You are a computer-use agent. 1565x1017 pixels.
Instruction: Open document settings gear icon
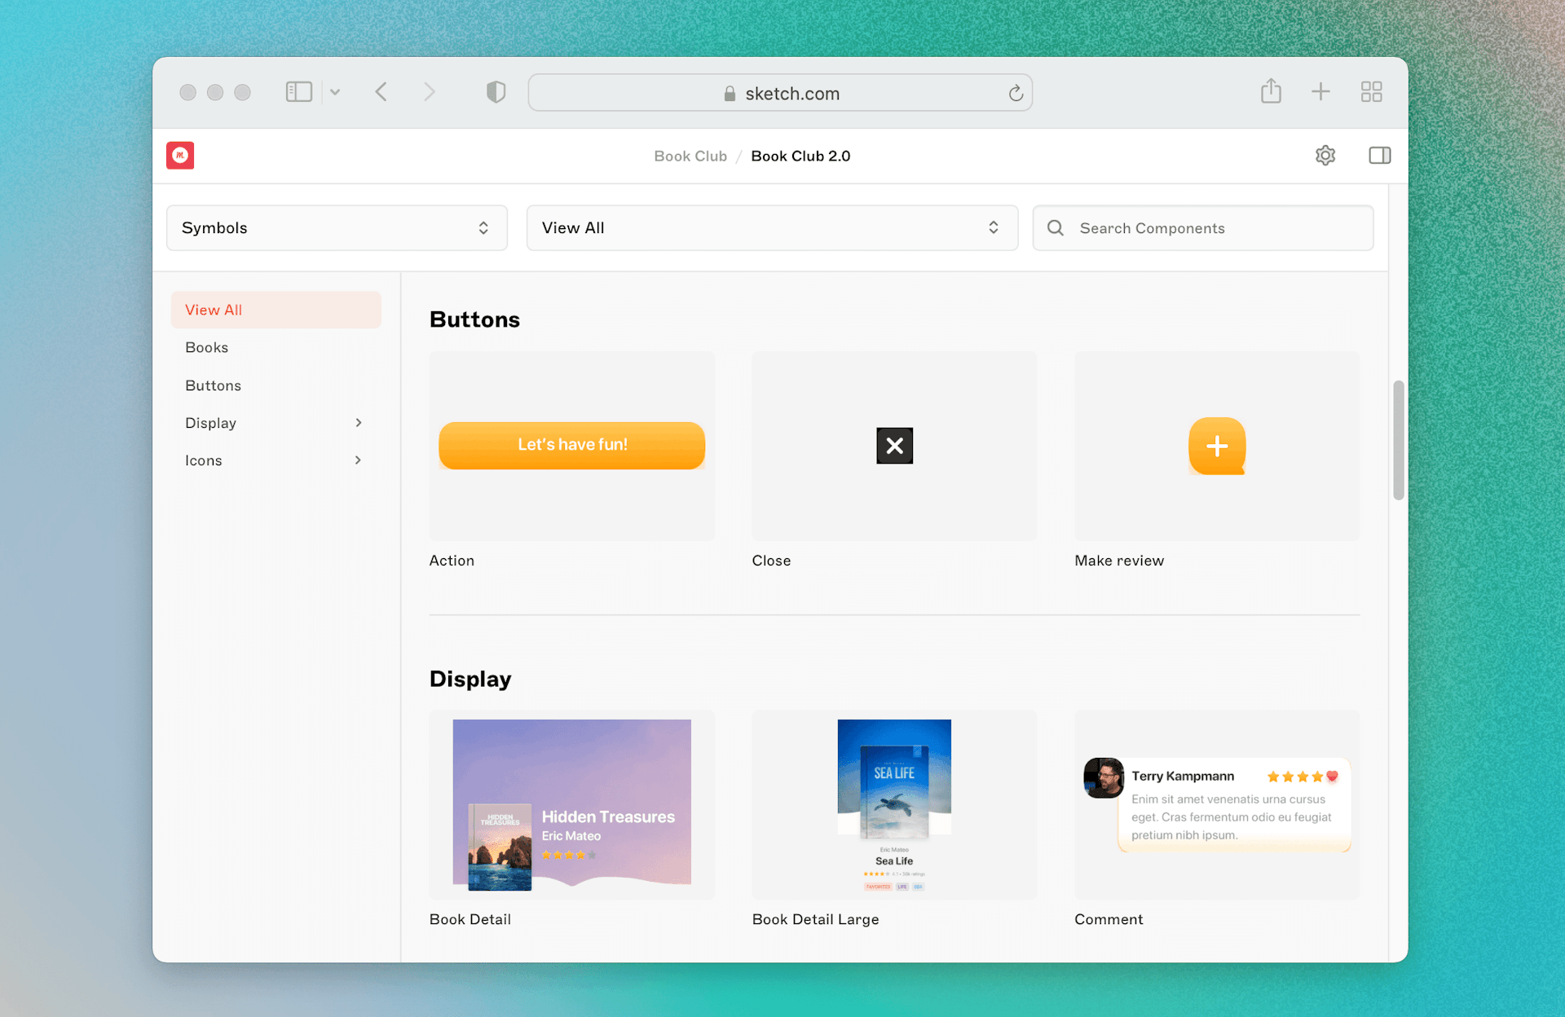point(1325,156)
